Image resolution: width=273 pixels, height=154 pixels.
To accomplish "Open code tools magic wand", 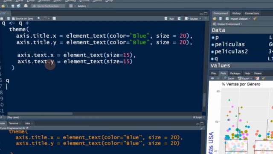I will coord(45,18).
